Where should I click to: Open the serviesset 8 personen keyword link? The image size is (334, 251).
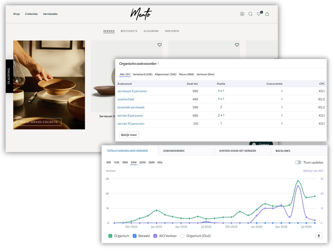132,91
